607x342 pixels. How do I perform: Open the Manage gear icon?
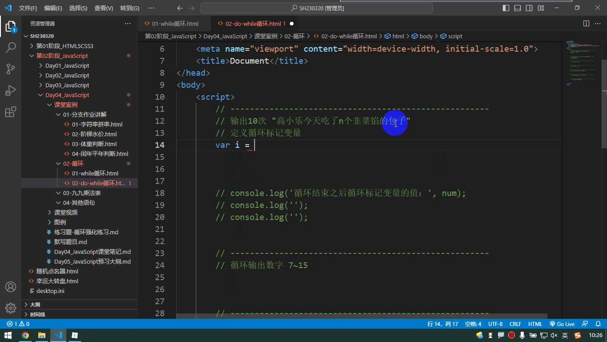point(10,308)
